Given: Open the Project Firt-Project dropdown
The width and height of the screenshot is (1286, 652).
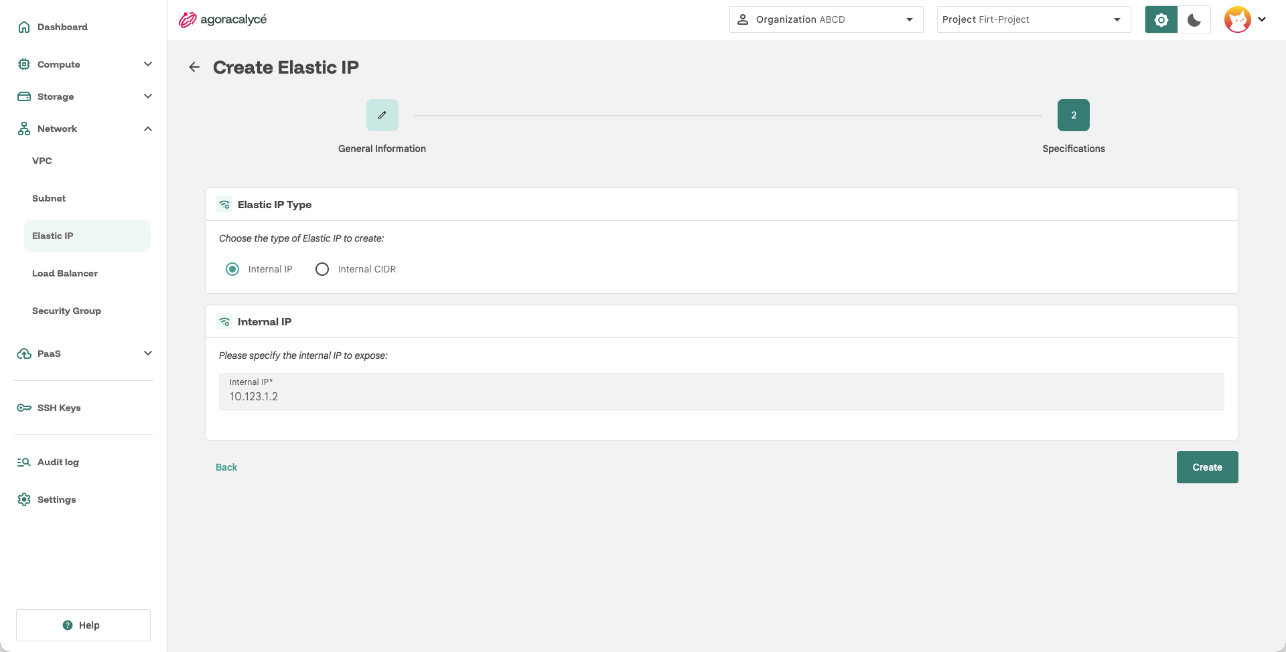Looking at the screenshot, I should tap(1033, 19).
